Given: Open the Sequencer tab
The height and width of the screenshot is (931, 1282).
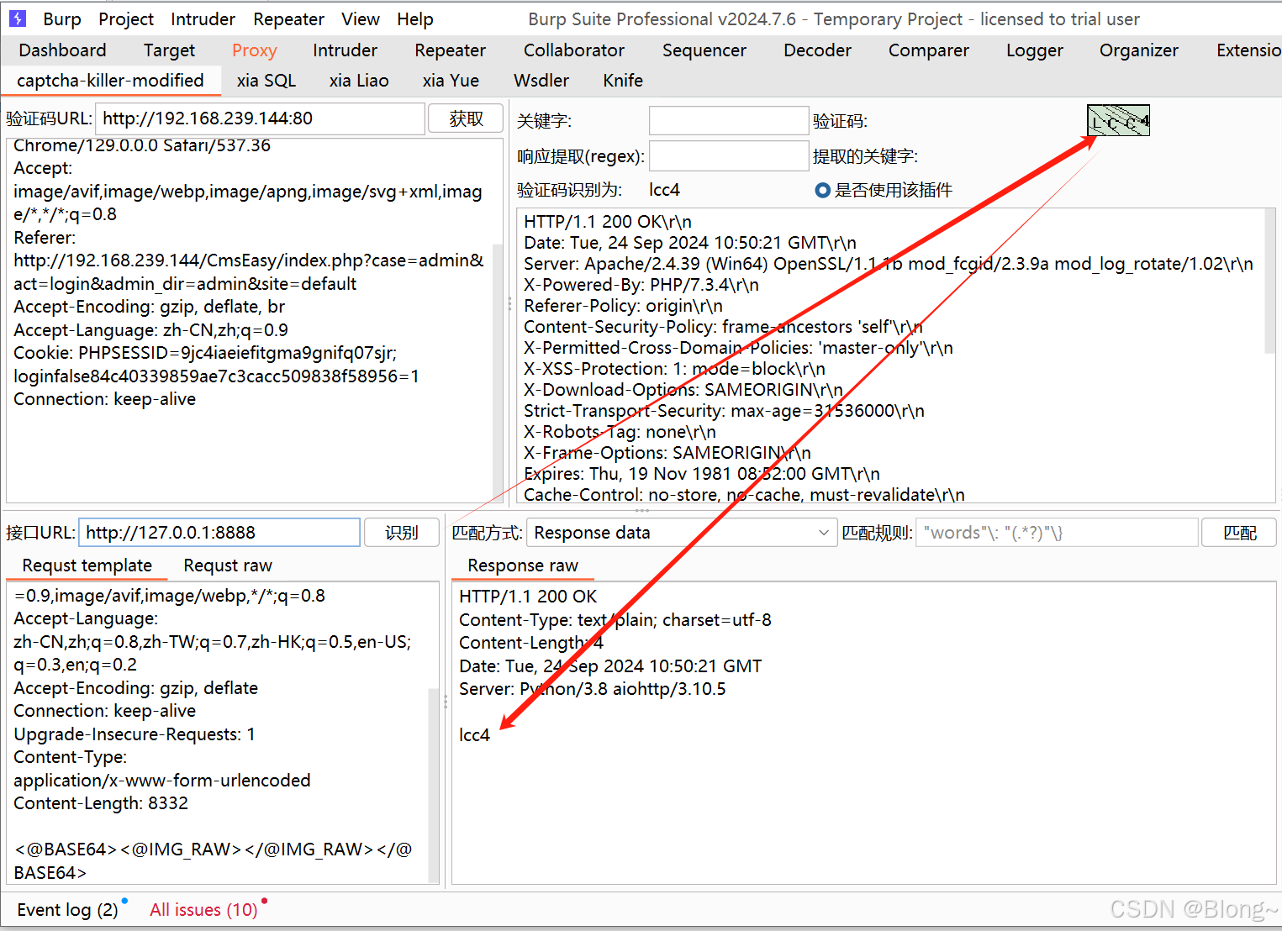Looking at the screenshot, I should [x=704, y=50].
